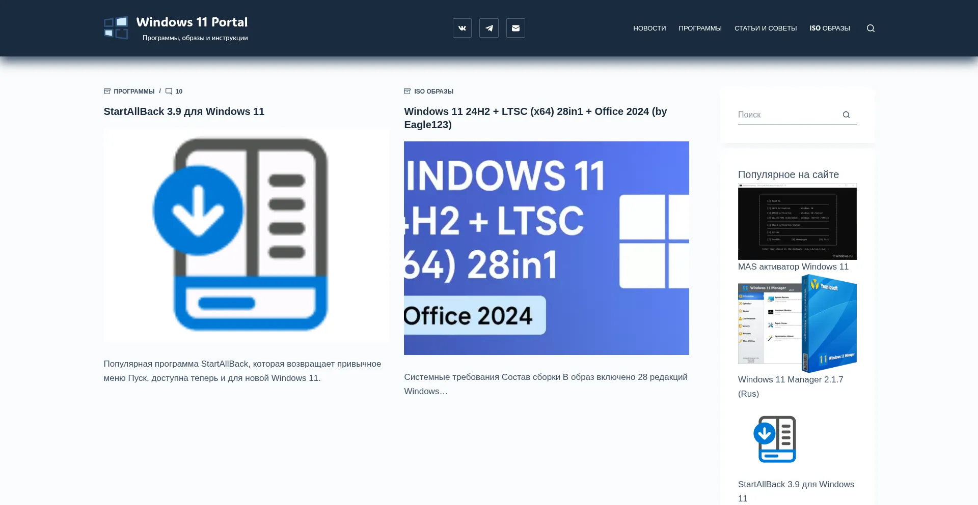Open СТАТЬИ И СОВЕТЫ menu section
Image resolution: width=978 pixels, height=505 pixels.
click(765, 28)
